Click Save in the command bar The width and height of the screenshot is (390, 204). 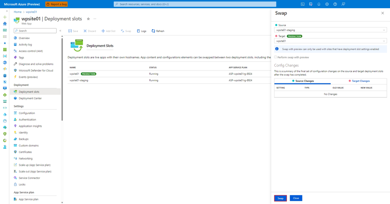point(73,31)
